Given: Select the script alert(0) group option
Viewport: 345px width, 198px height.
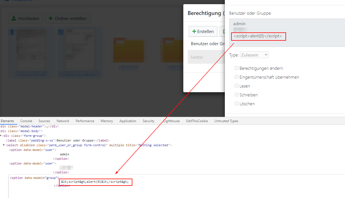Looking at the screenshot, I should coord(258,36).
